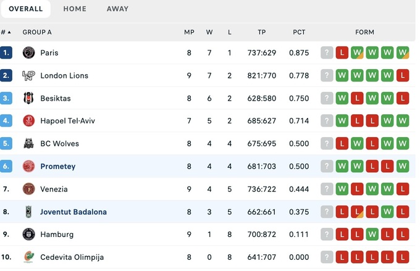The width and height of the screenshot is (420, 271).
Task: Click the Prometey team logo
Action: (x=28, y=167)
